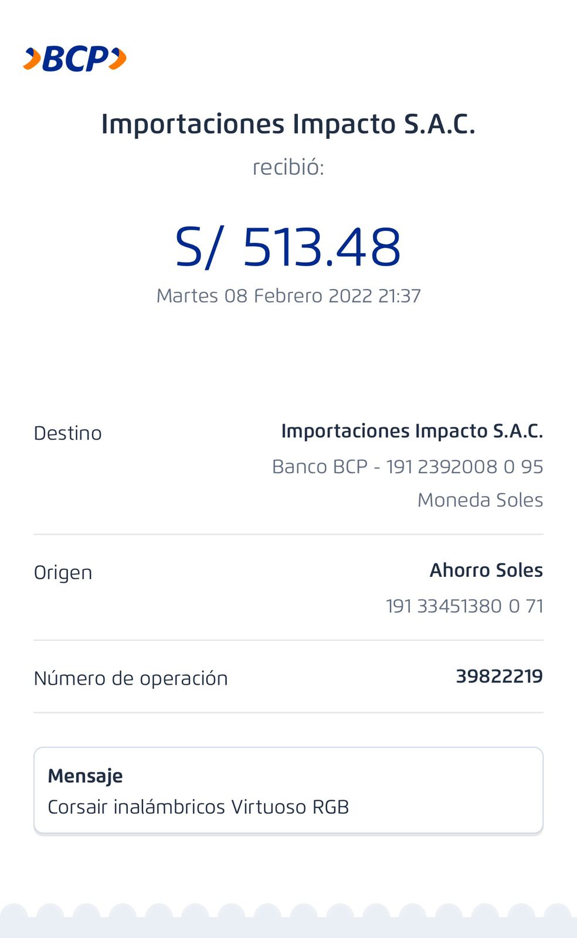Select the message text Corsair inalámbricos Virtuoso RGB
This screenshot has height=938, width=577.
198,807
